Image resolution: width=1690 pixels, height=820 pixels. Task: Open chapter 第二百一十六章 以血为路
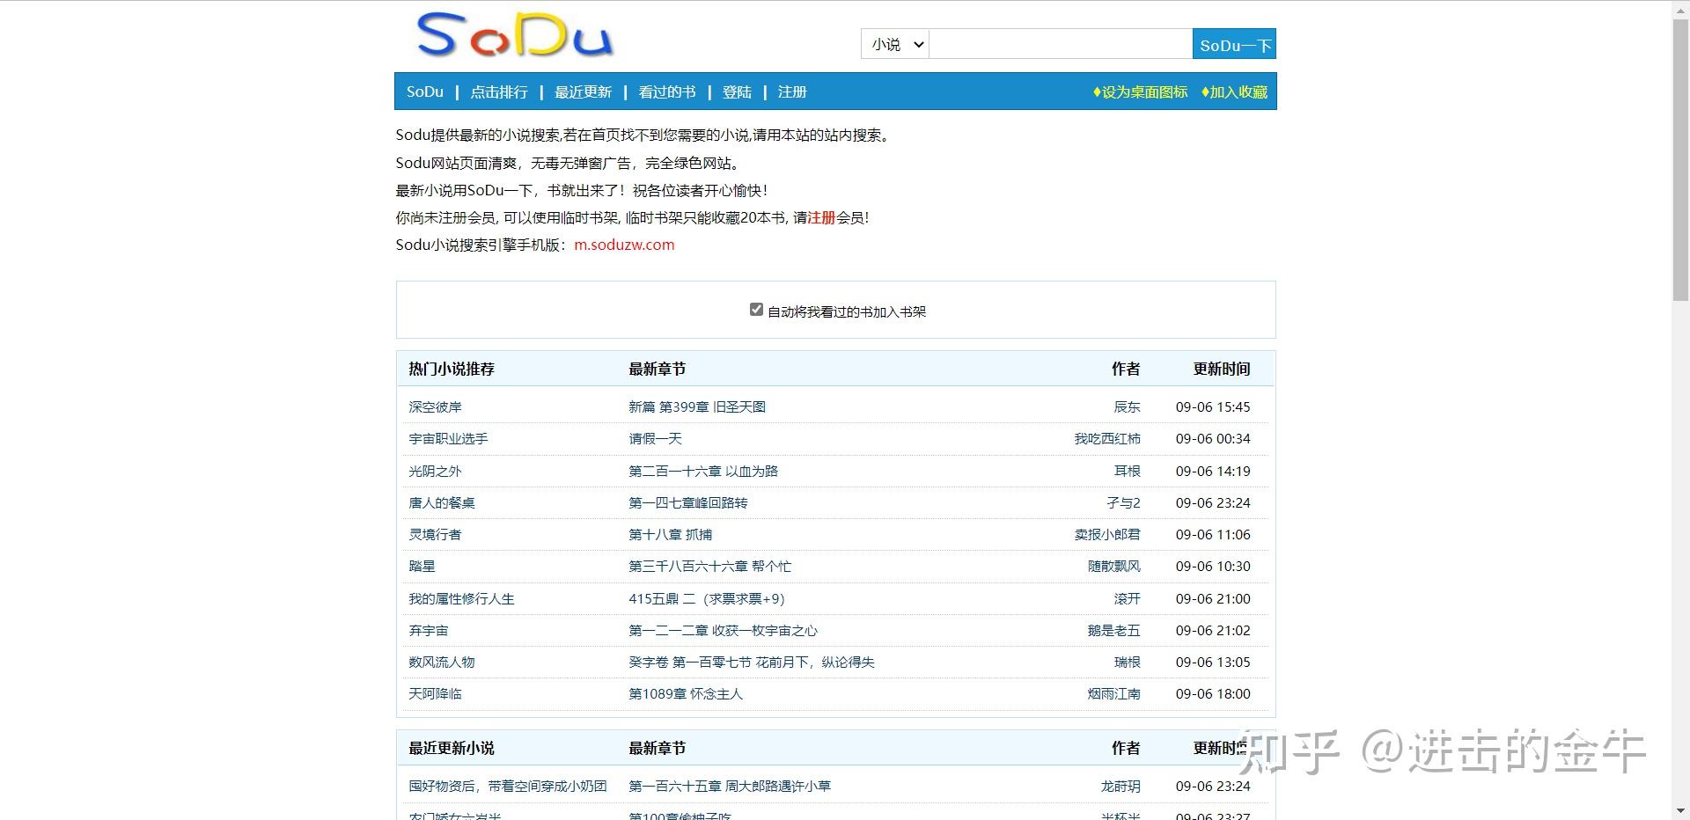tap(703, 471)
